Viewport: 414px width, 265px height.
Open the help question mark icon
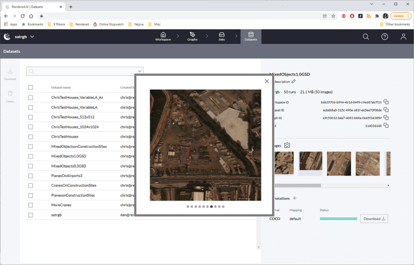coord(384,36)
